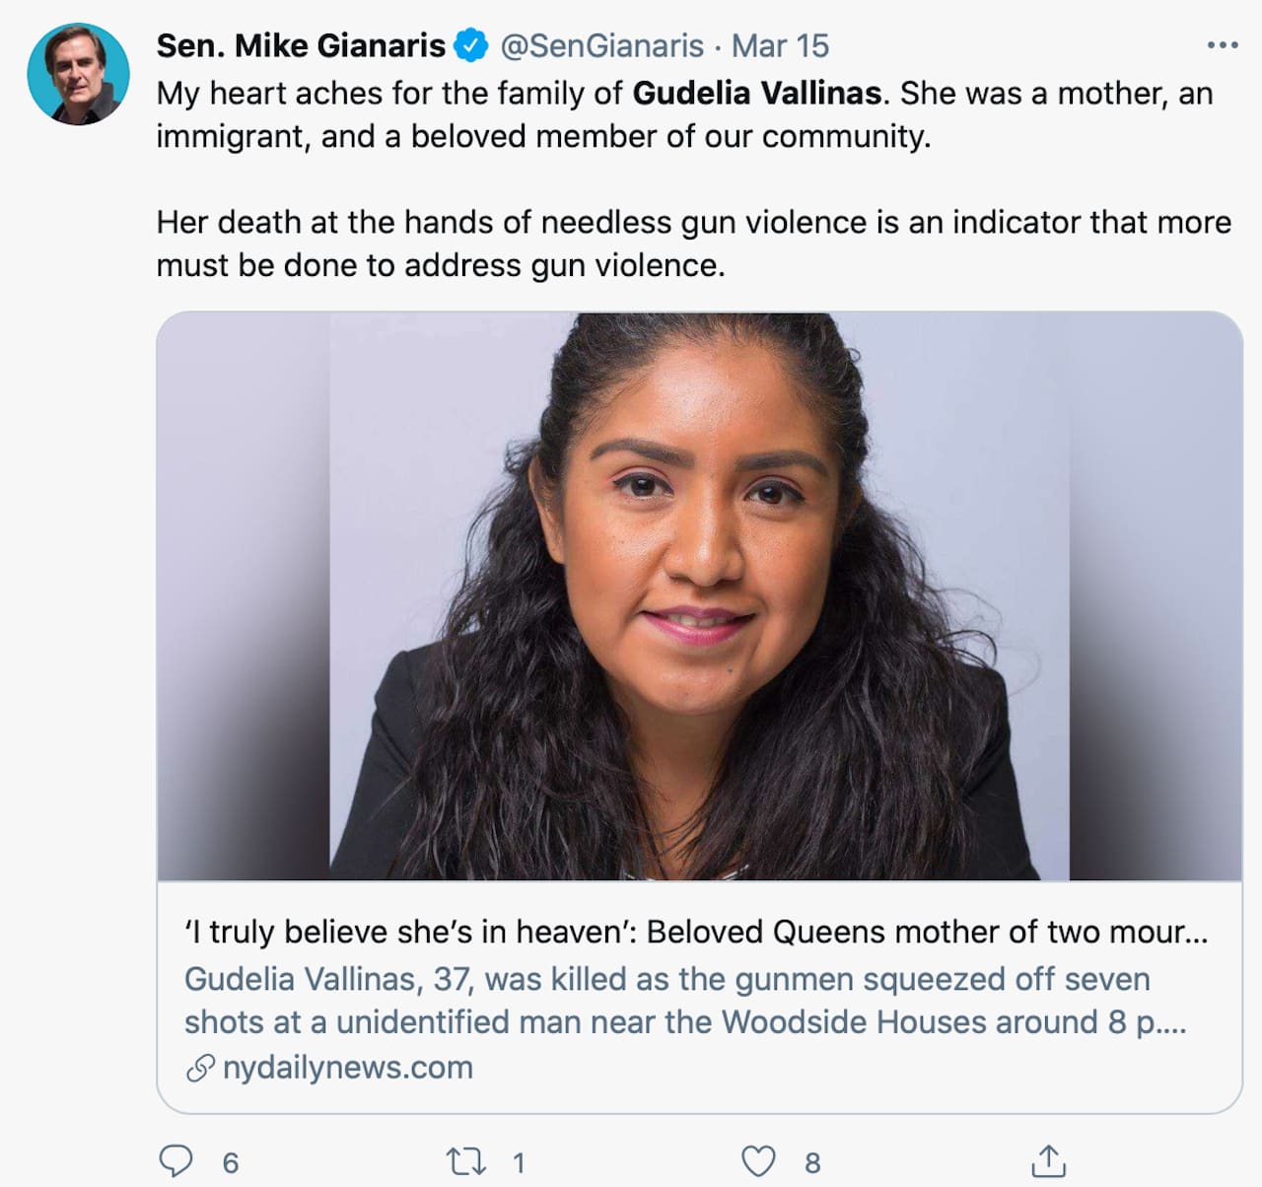Open the tweet's more options menu

click(1222, 45)
